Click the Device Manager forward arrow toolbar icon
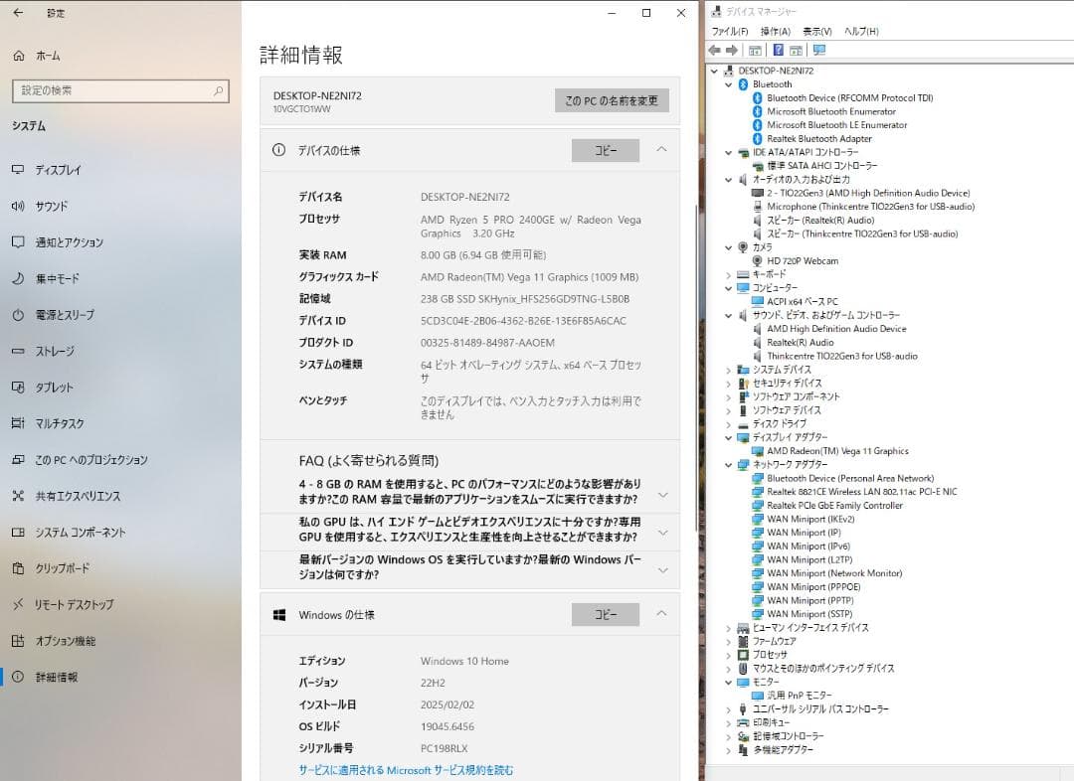Image resolution: width=1074 pixels, height=781 pixels. 732,50
